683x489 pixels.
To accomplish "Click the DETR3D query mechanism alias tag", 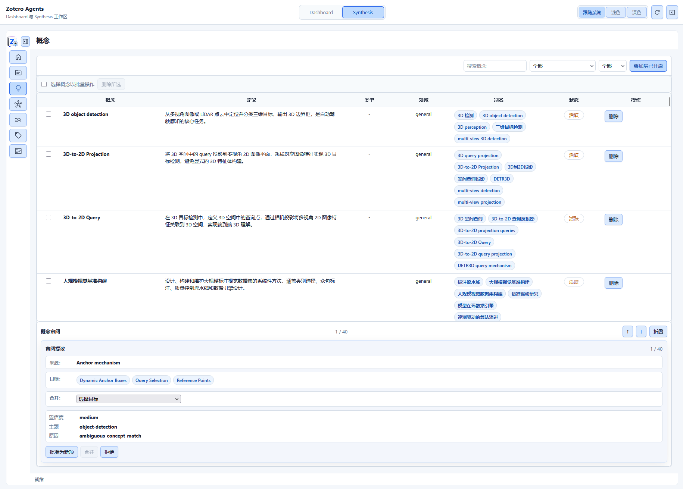I will 484,266.
